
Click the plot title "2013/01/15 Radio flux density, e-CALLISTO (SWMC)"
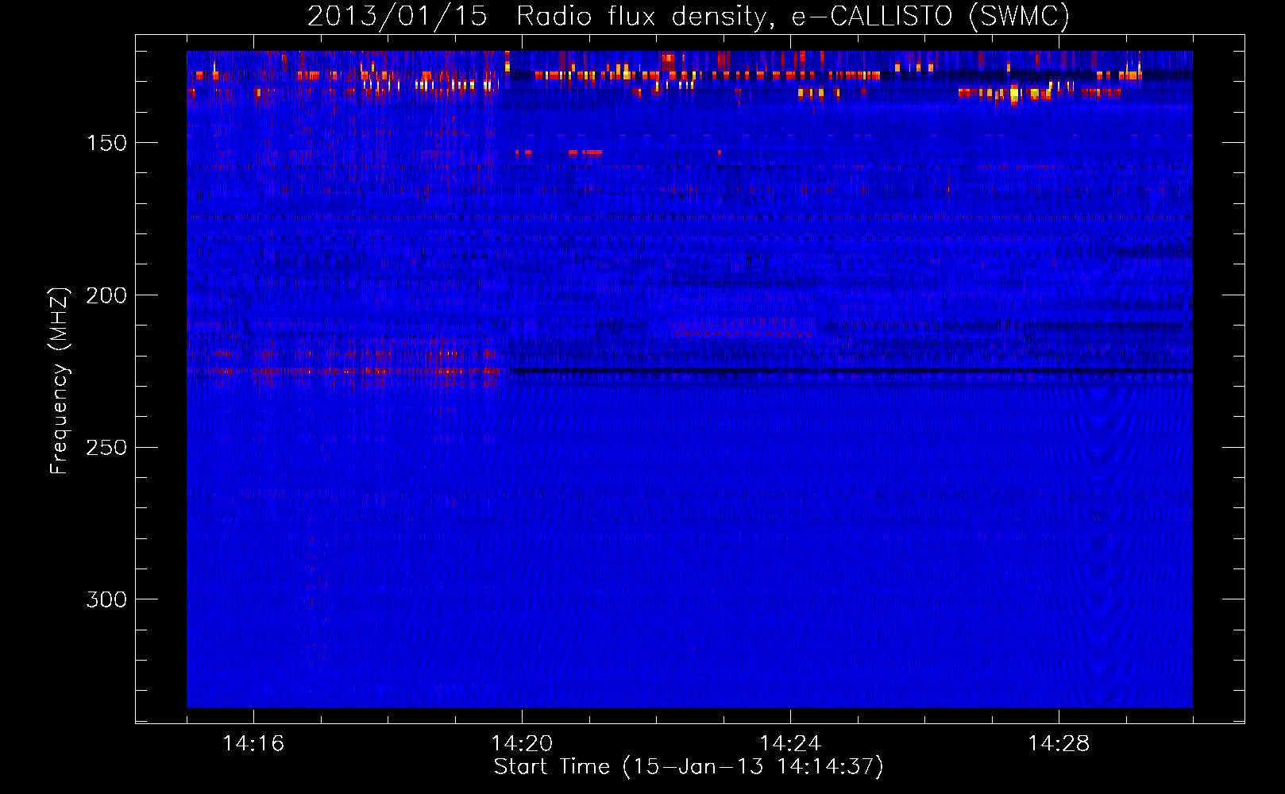point(689,17)
